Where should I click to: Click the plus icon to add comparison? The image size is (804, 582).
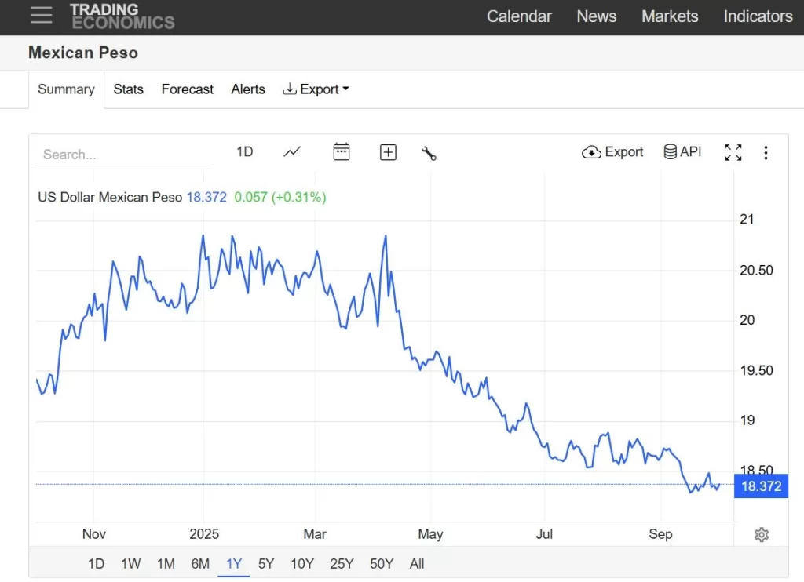[x=388, y=153]
